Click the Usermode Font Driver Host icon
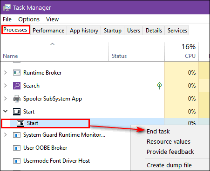This screenshot has height=171, width=210. tap(17, 161)
